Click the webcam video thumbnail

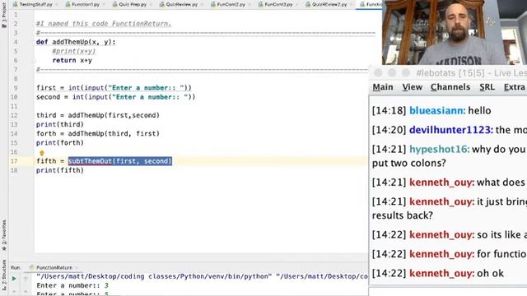tap(455, 32)
